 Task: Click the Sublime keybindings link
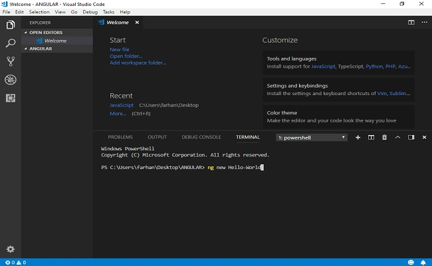399,94
